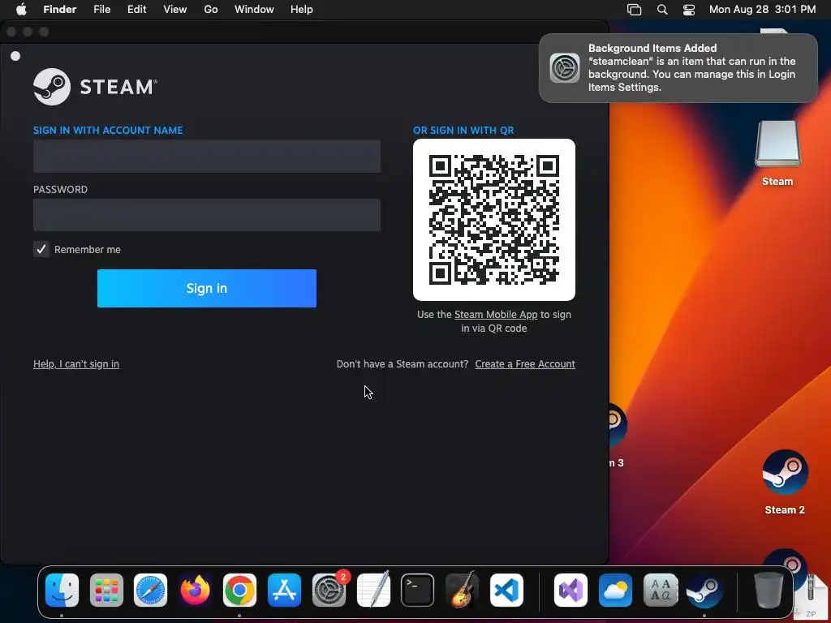The width and height of the screenshot is (831, 623).
Task: Follow the "Help, I can't sign in" link
Action: (76, 364)
